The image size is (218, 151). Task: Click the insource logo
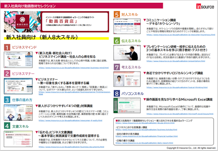pos(205,7)
